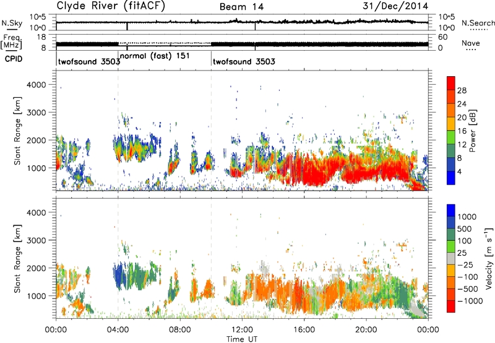Click the noise dropout spike near 04:30 in N.Sky panel

point(127,26)
